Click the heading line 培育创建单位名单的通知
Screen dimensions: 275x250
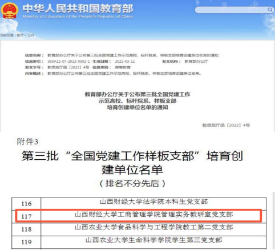point(137,107)
